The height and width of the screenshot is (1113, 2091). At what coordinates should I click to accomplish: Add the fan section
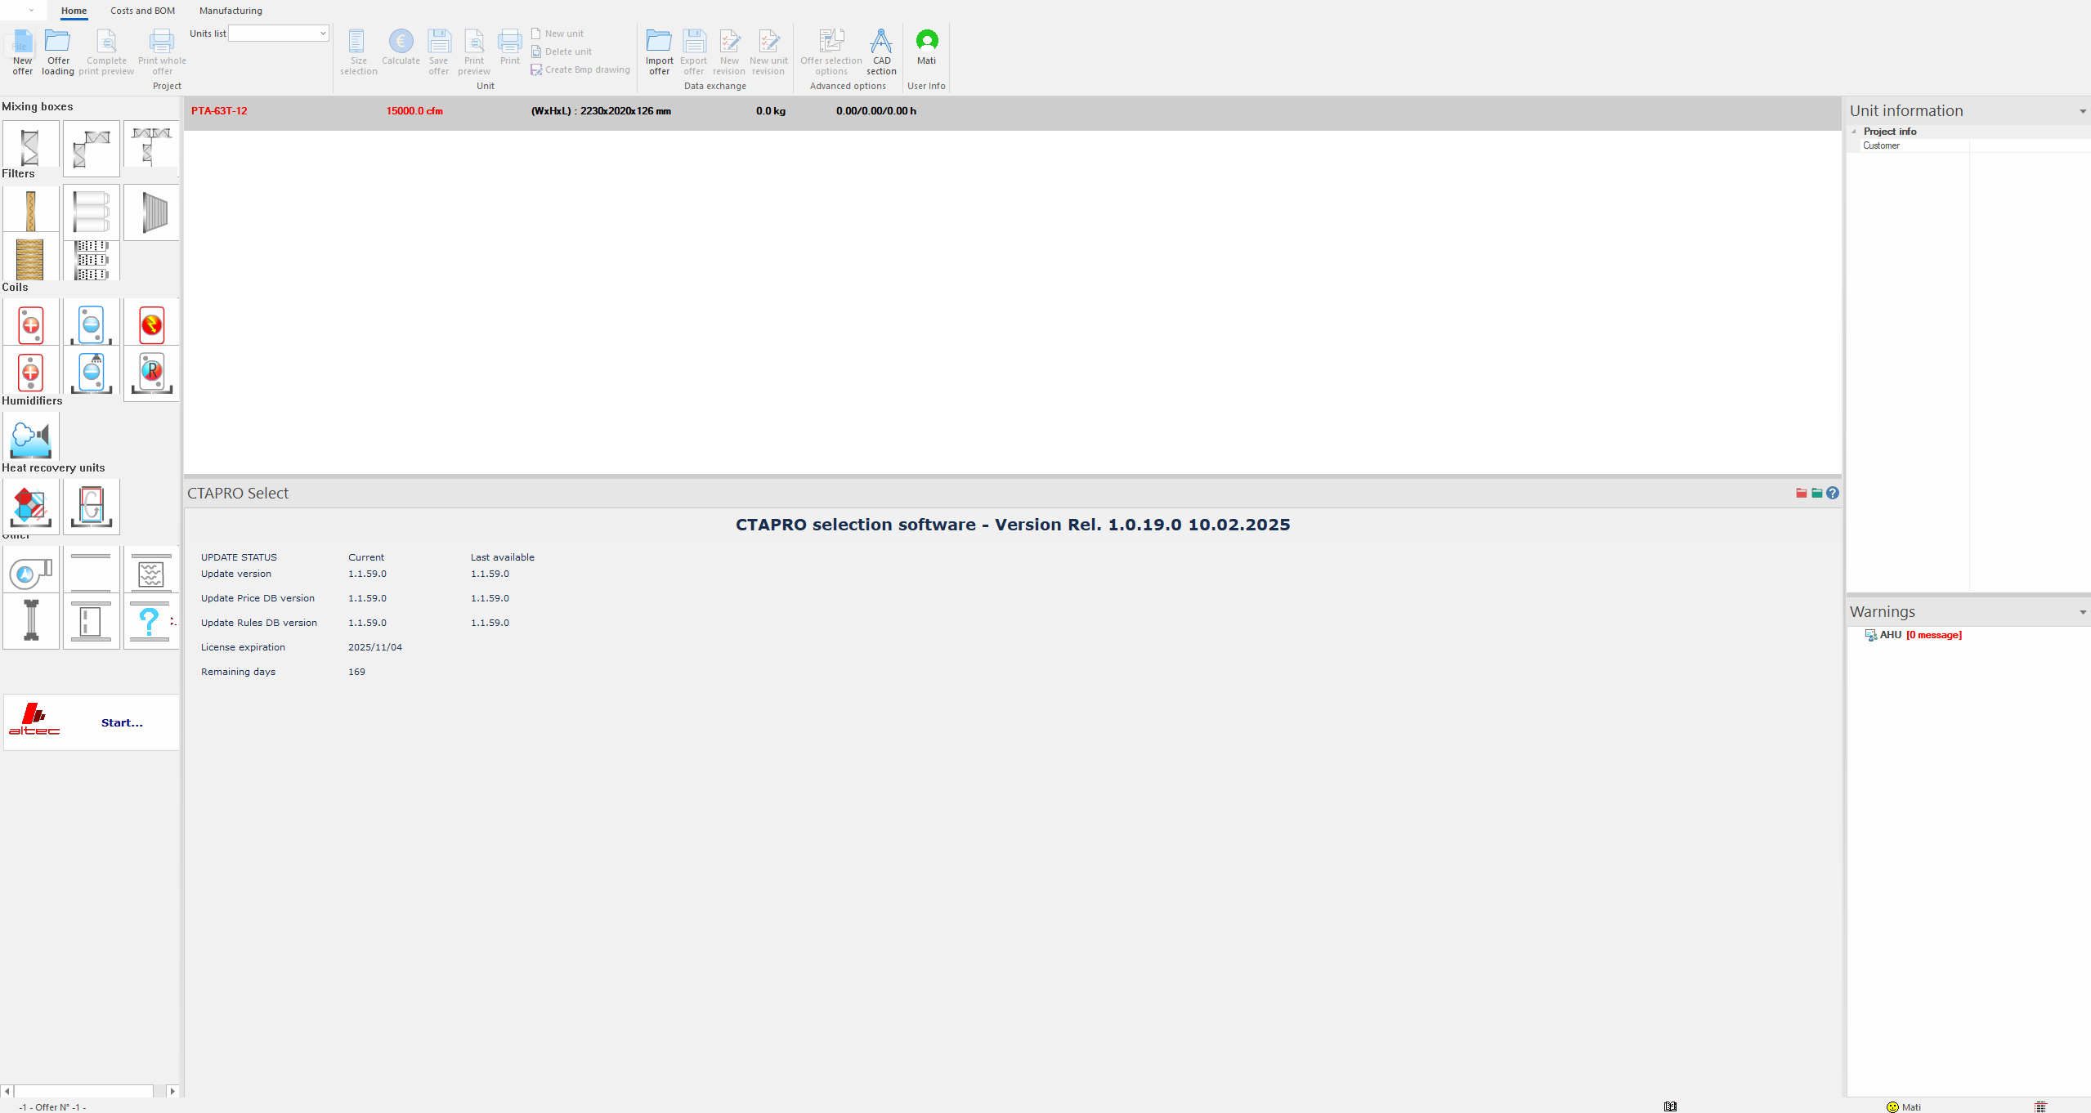click(30, 570)
